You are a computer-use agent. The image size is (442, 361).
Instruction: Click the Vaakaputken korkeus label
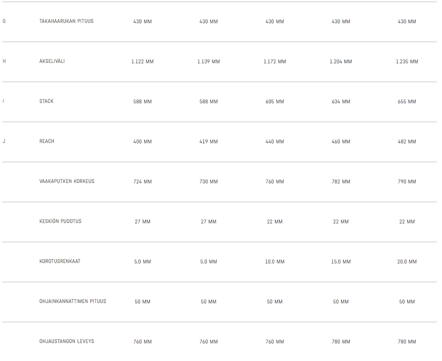point(67,181)
